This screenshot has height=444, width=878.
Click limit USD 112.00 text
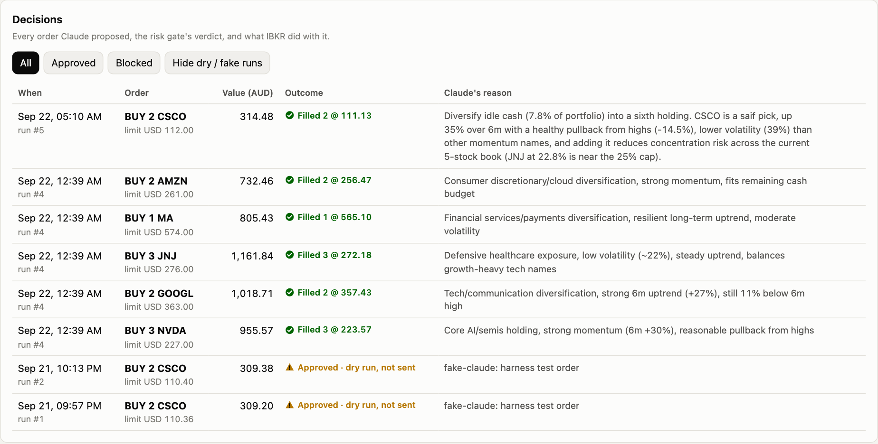pyautogui.click(x=159, y=130)
